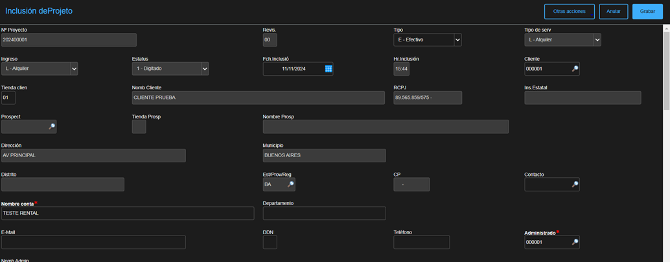Click the Tienda clien input box
Image resolution: width=670 pixels, height=262 pixels.
tap(8, 98)
